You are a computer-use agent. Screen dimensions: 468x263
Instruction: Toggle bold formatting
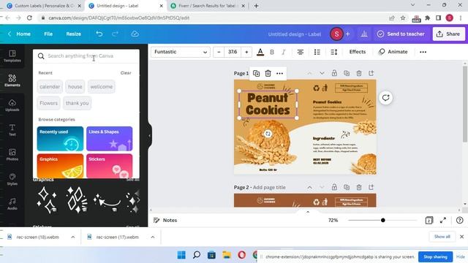[272, 52]
